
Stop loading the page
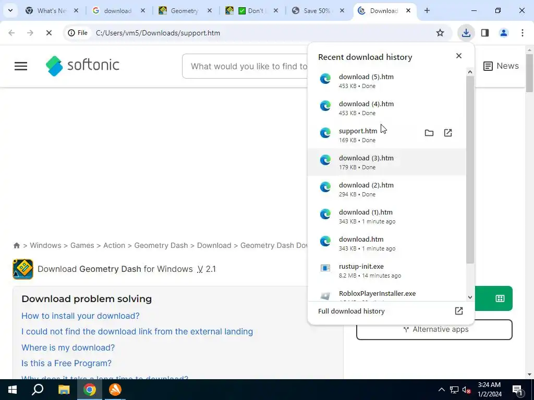[48, 33]
